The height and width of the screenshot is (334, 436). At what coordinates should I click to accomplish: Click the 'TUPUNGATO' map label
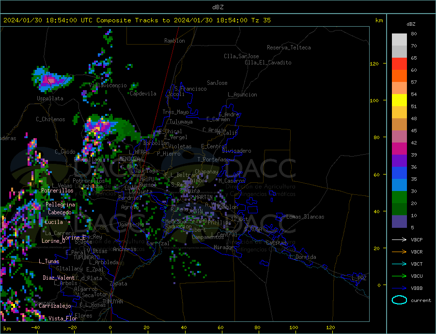click(87, 257)
